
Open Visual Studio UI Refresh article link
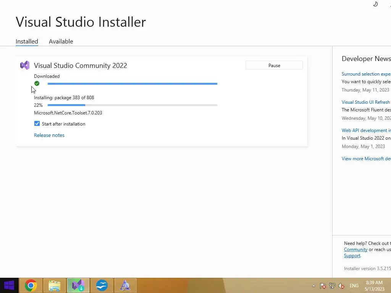[x=365, y=102]
